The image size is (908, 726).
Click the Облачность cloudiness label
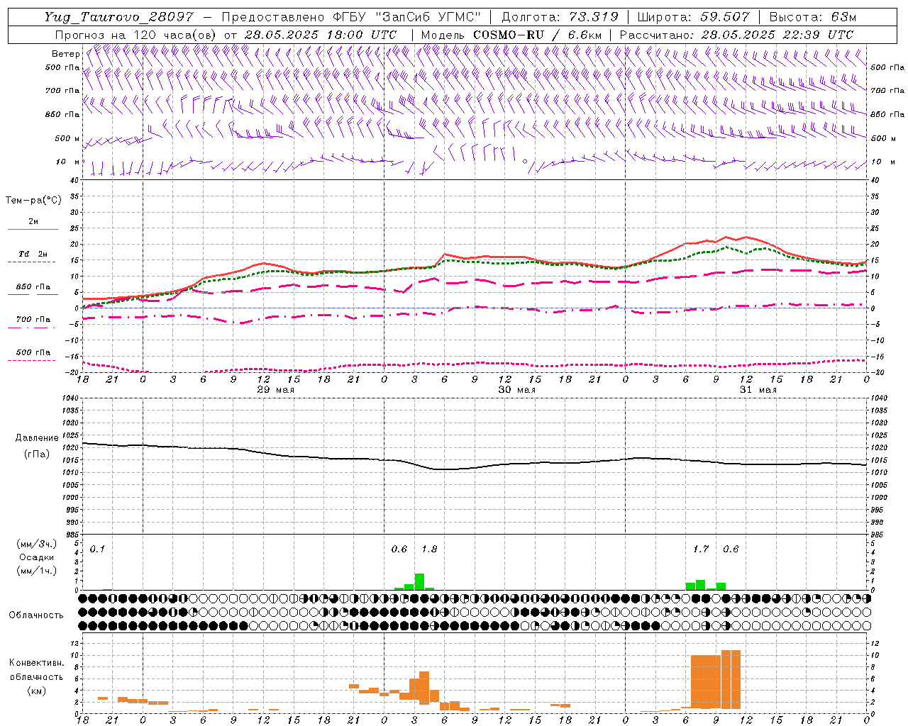[36, 615]
